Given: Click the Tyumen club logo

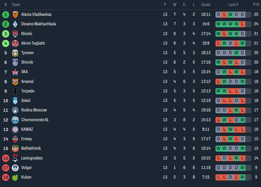Looking at the screenshot, I should [15, 53].
